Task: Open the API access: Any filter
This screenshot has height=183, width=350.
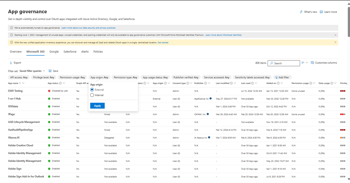Action: (x=19, y=78)
